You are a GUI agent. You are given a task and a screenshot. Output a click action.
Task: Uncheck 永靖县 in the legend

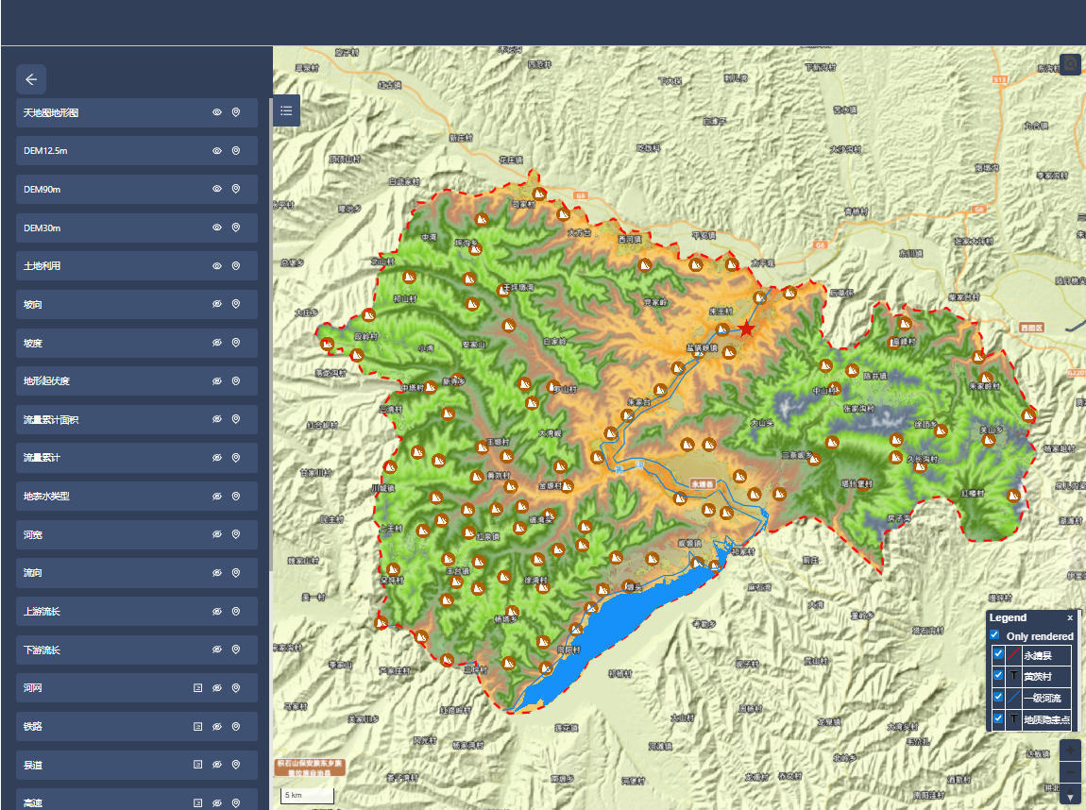click(x=998, y=653)
